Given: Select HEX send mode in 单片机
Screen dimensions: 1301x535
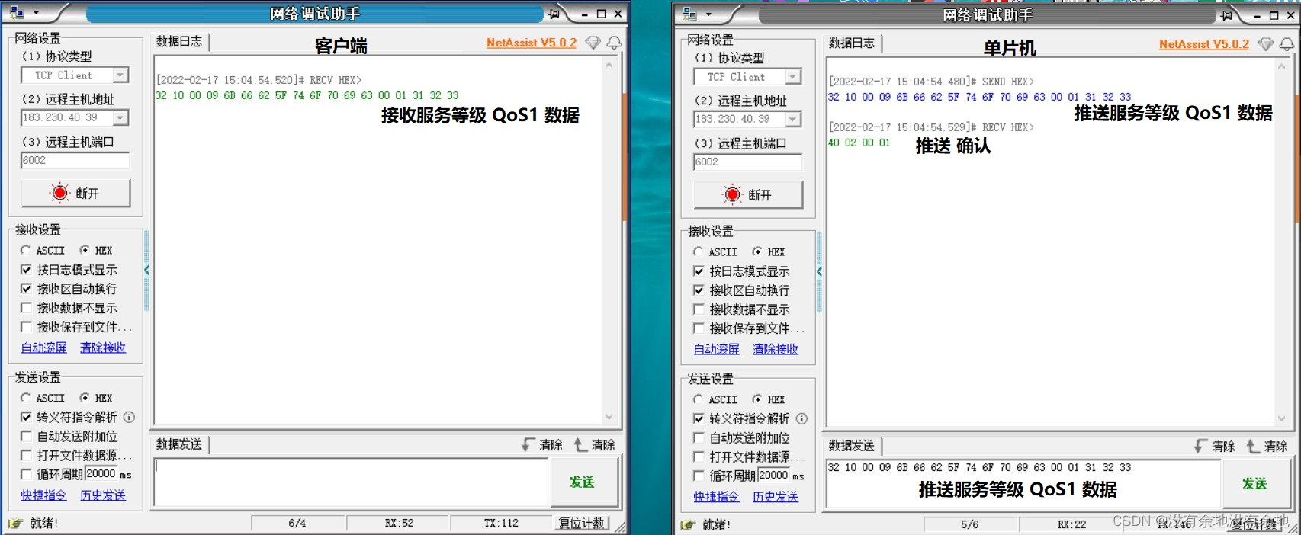Looking at the screenshot, I should (x=757, y=399).
